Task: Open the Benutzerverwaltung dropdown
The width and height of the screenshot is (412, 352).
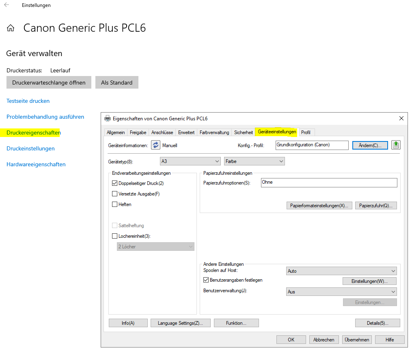Action: pyautogui.click(x=341, y=292)
